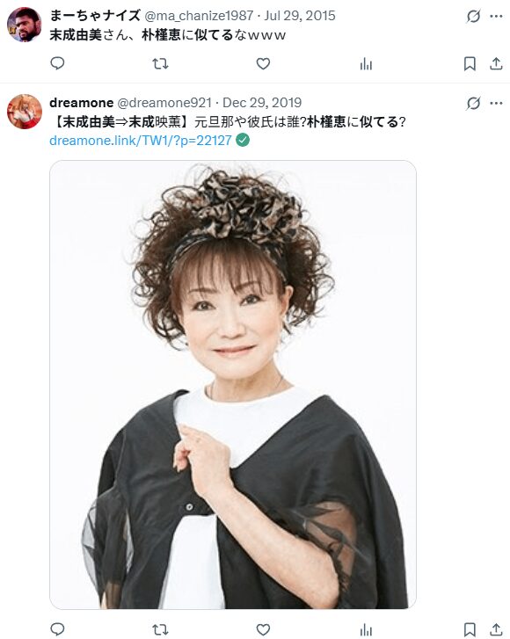Open the dreamone profile name
The image size is (510, 639).
point(81,103)
